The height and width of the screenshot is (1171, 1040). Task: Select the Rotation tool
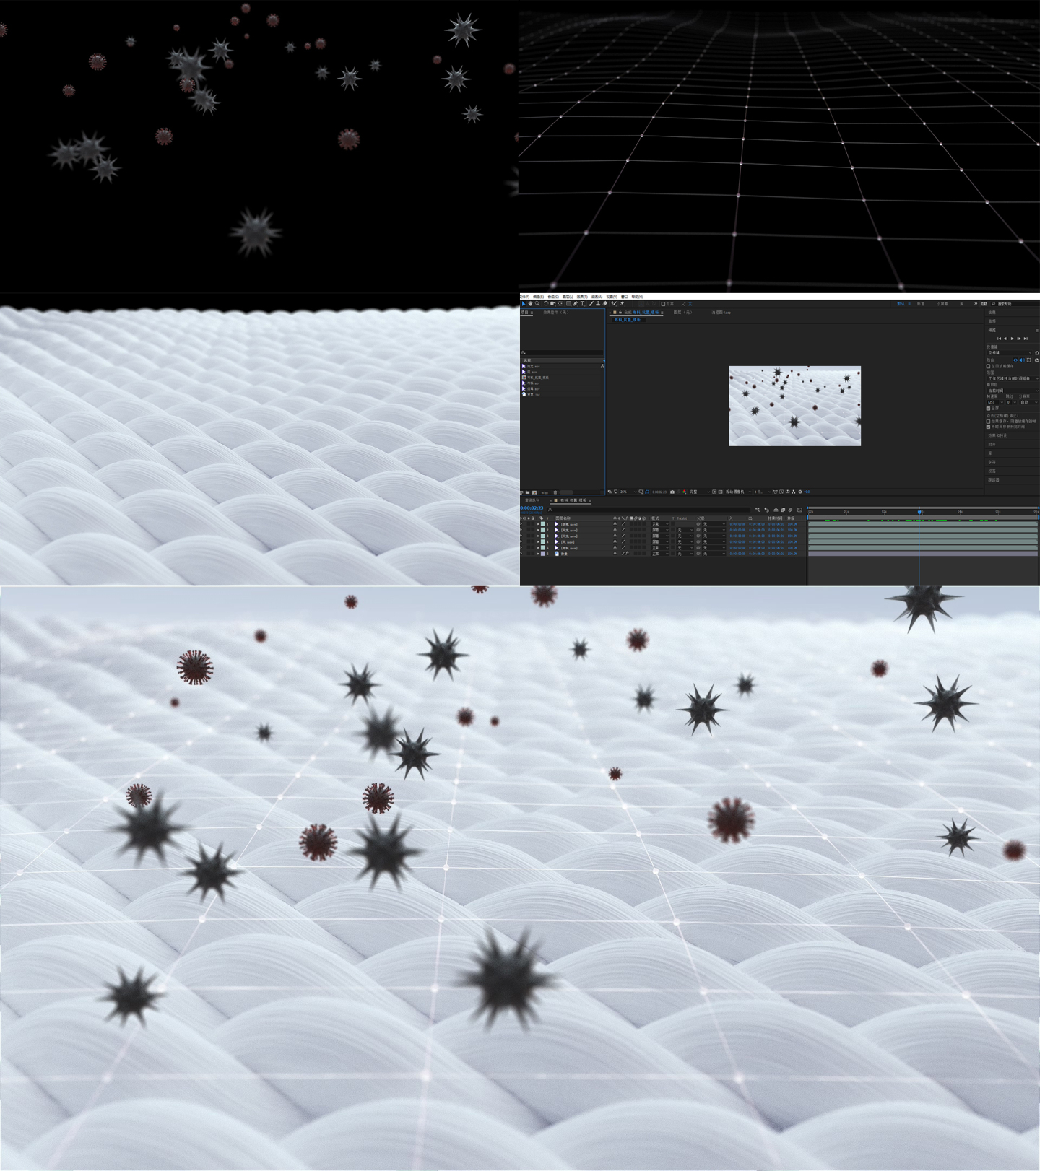coord(546,304)
